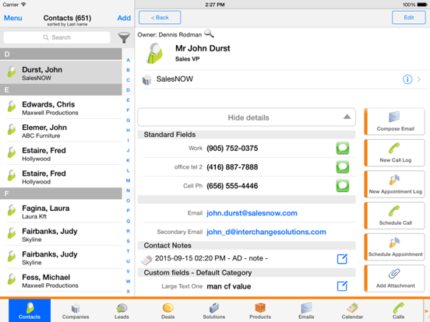Click New Call Log action button

[395, 152]
